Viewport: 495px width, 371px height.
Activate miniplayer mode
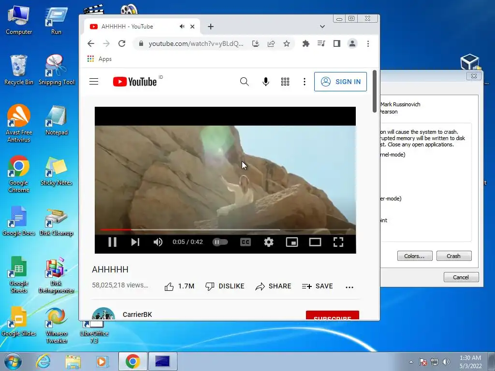tap(291, 242)
